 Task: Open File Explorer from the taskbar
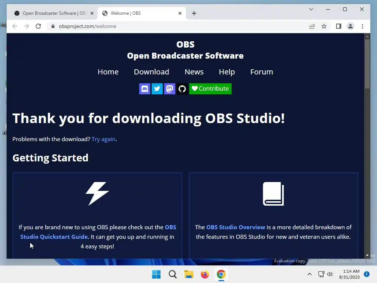[189, 274]
